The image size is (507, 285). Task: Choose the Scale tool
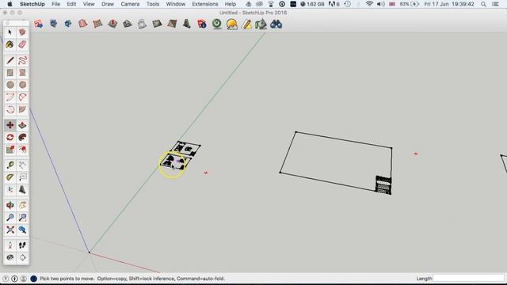point(10,150)
